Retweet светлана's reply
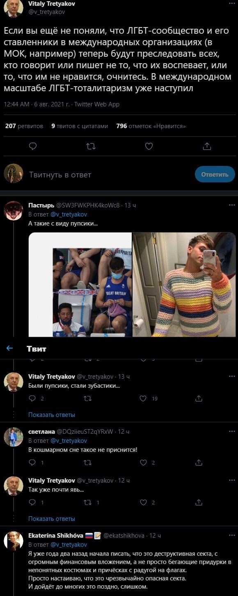This screenshot has height=596, width=238. coord(87,463)
